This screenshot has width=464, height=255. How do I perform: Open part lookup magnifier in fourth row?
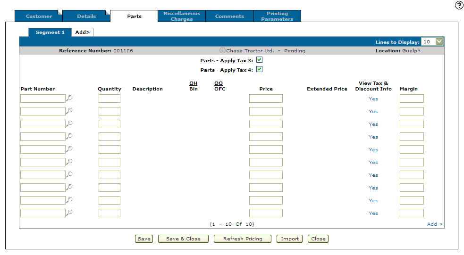[x=69, y=136]
